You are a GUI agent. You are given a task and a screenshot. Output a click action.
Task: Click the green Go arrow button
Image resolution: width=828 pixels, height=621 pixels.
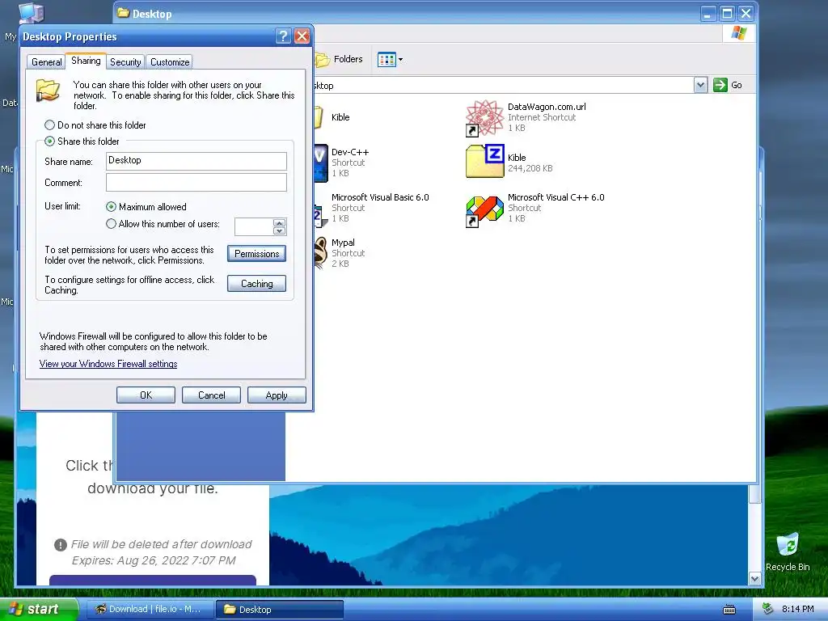[720, 85]
